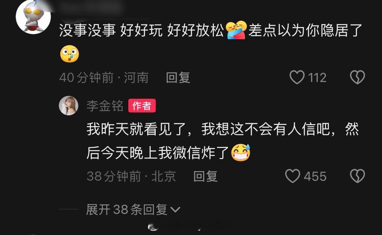Viewport: 382px width, 235px height.
Task: Tap the 455 like count
Action: coord(315,176)
